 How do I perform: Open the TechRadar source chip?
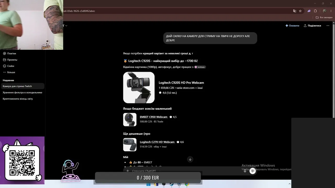[200, 67]
